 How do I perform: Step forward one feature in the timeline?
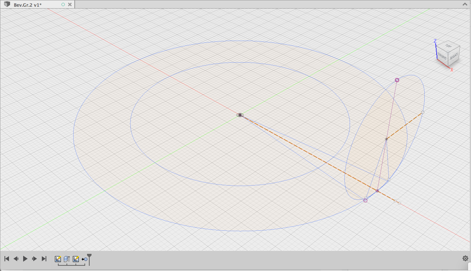point(34,258)
